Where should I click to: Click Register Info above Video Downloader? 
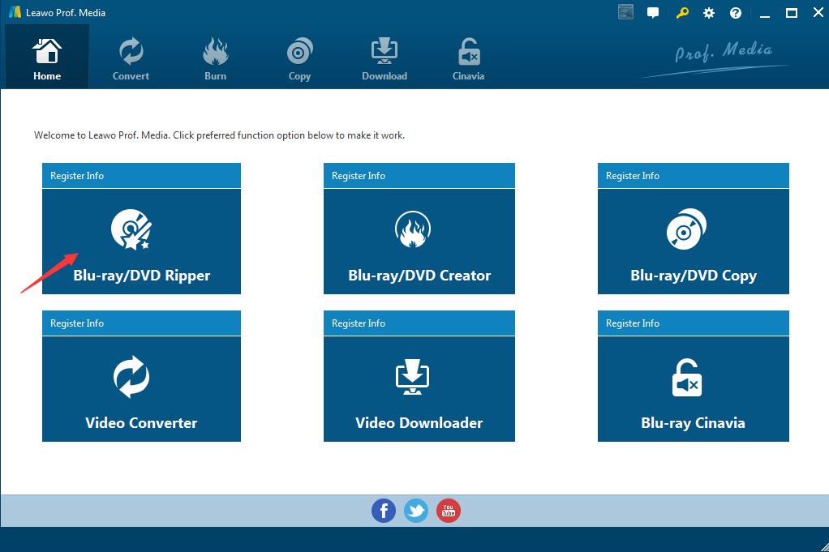(359, 323)
